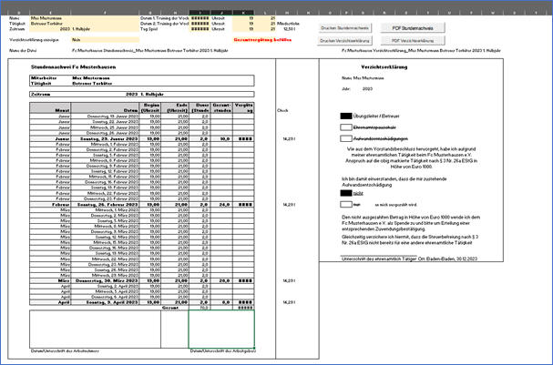Select column header I
The image size is (553, 365).
[x=200, y=13]
